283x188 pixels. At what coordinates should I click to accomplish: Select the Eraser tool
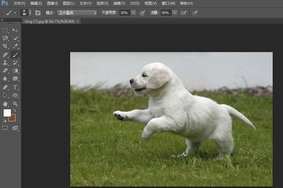point(5,71)
